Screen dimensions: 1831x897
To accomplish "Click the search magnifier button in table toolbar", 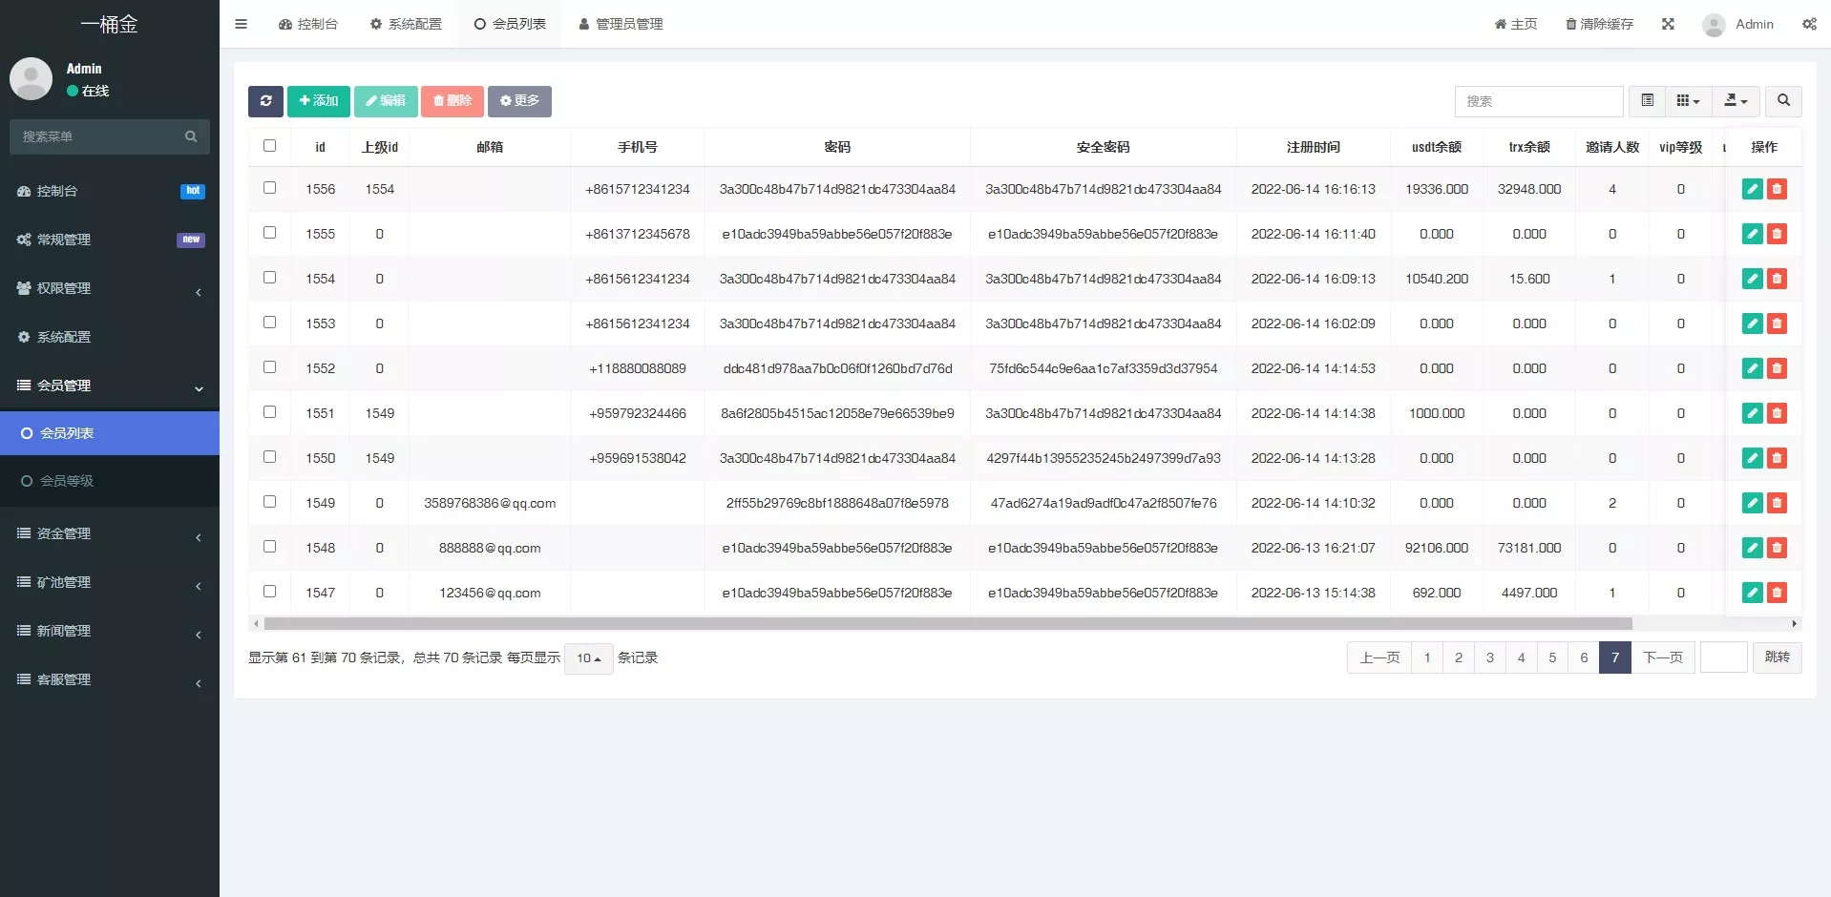I will tap(1782, 101).
